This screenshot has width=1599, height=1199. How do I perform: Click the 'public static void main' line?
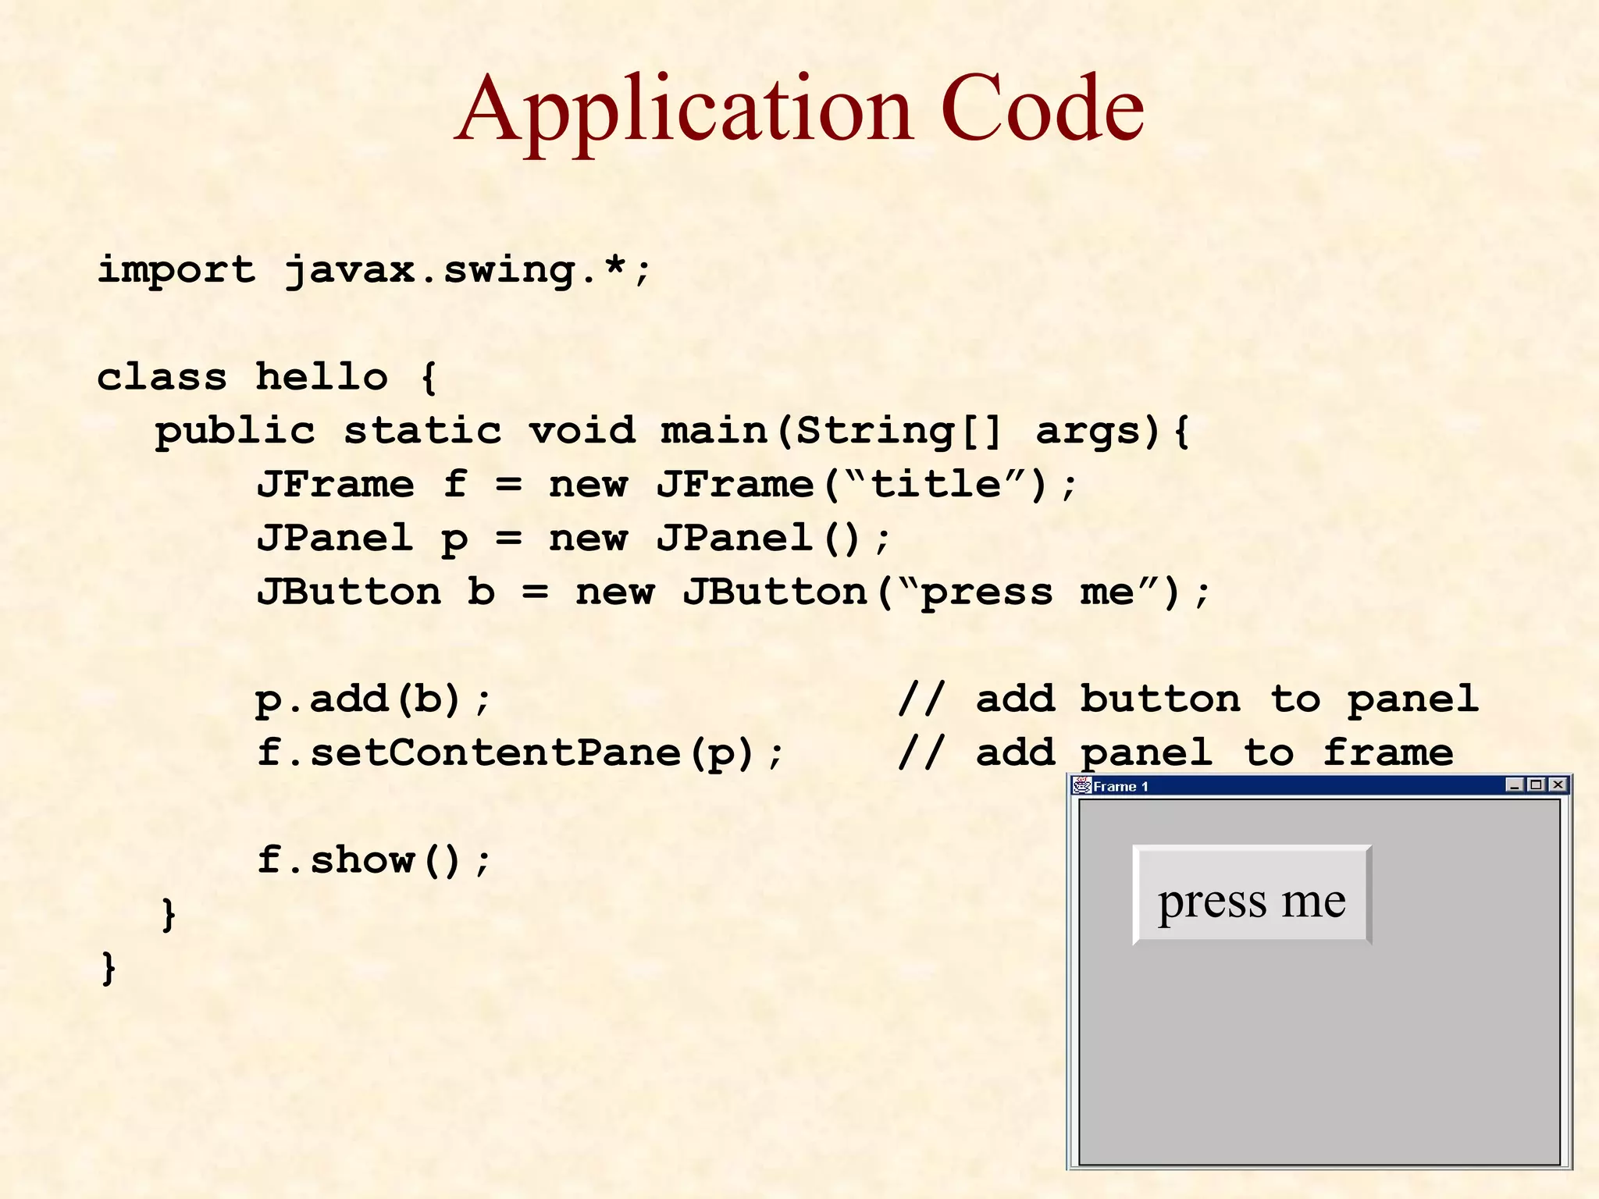(672, 432)
